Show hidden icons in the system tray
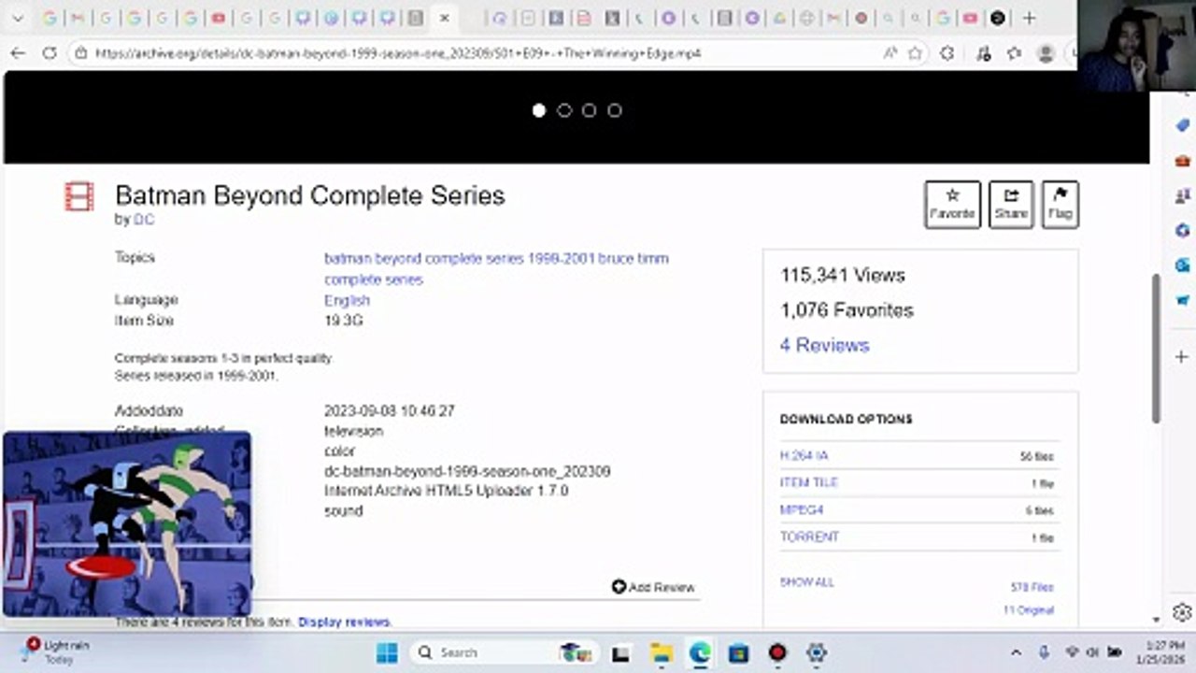 1017,652
